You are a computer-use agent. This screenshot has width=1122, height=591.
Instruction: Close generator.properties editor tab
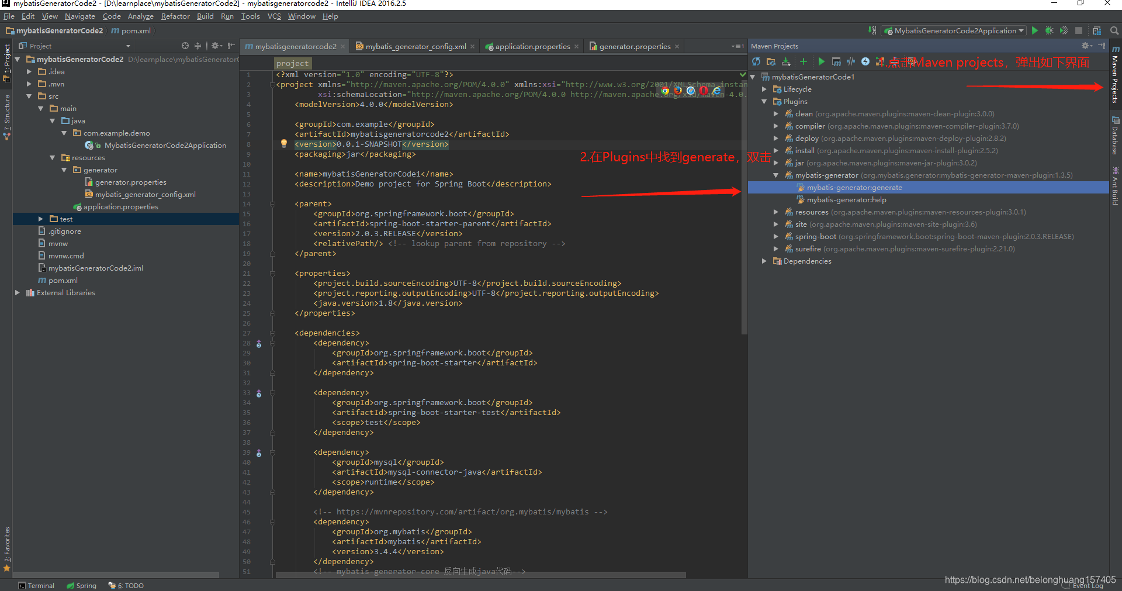click(x=677, y=47)
